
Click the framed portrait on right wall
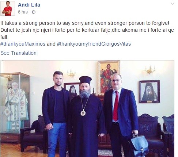click(x=149, y=92)
